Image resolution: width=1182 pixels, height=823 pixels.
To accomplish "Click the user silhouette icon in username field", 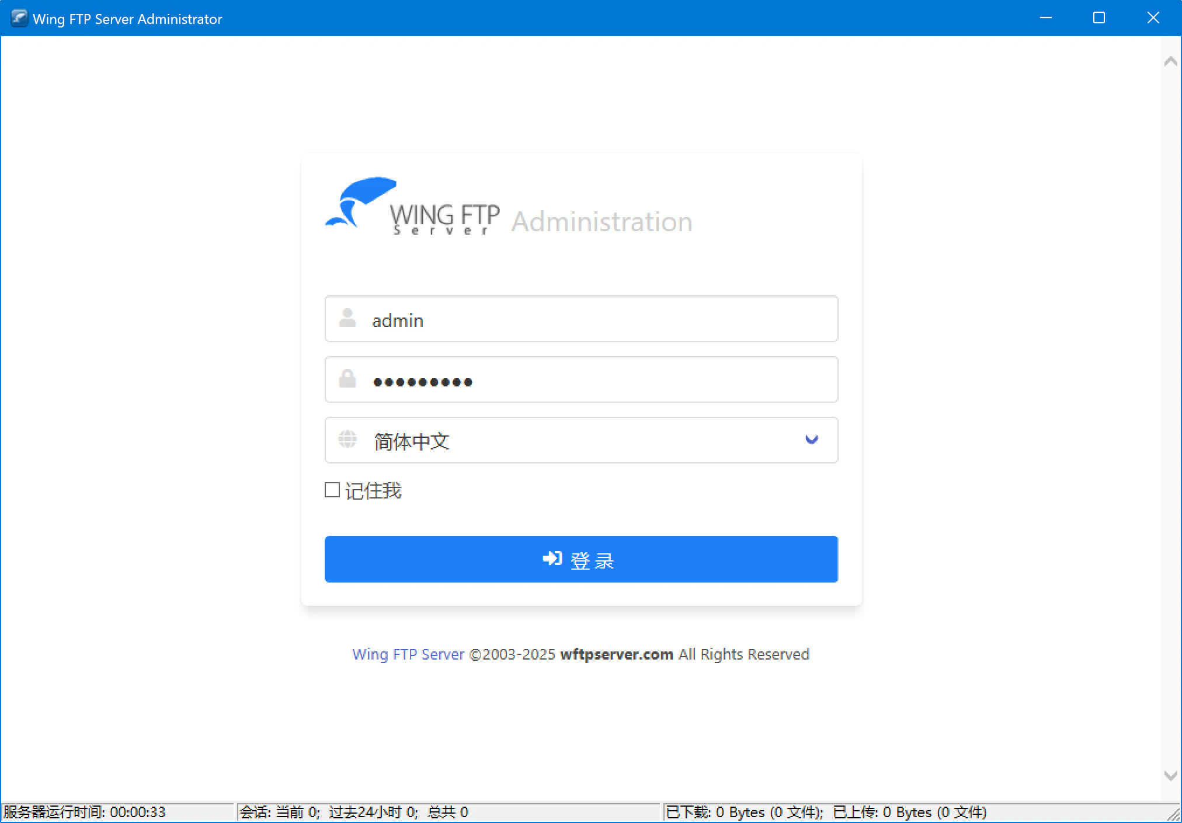I will [x=347, y=318].
